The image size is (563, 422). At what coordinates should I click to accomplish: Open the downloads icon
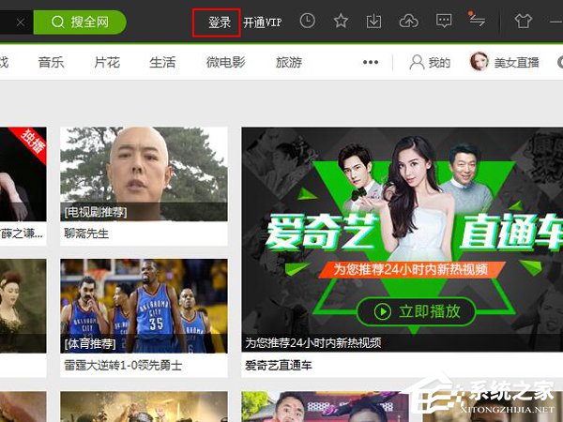[373, 22]
